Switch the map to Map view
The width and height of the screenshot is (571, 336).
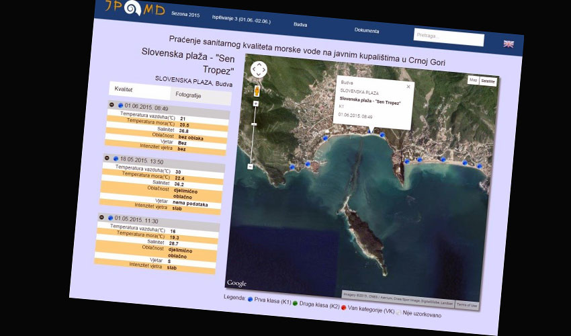(473, 80)
